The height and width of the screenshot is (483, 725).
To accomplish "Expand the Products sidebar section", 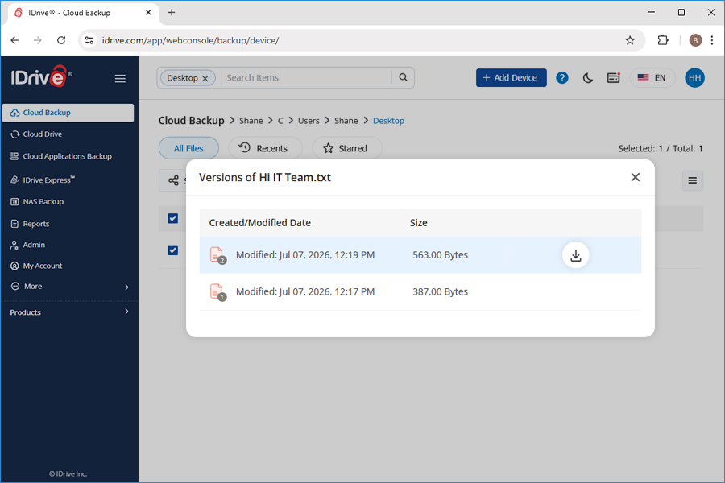I will coord(69,312).
